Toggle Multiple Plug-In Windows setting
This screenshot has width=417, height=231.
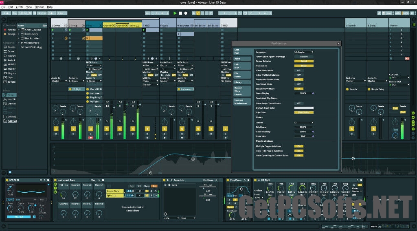point(298,146)
